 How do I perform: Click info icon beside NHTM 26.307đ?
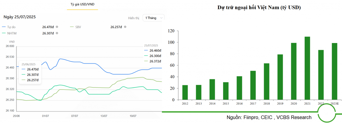coord(57,33)
